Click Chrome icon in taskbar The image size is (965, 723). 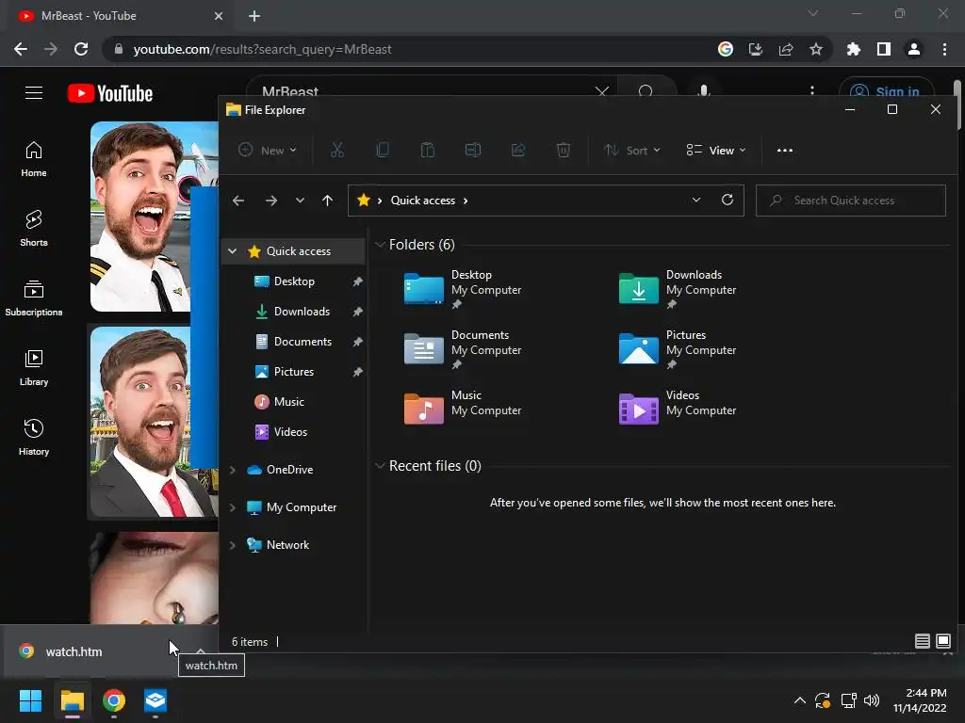click(x=114, y=700)
